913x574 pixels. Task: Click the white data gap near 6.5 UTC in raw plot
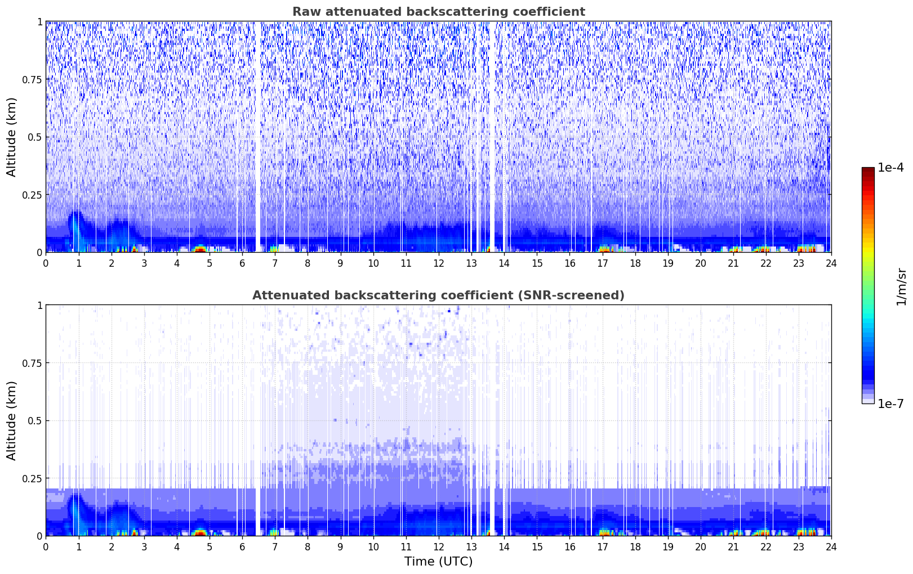click(259, 135)
